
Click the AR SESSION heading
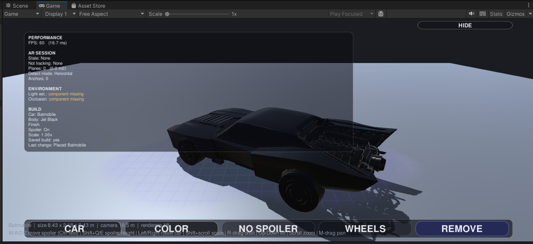tap(42, 53)
